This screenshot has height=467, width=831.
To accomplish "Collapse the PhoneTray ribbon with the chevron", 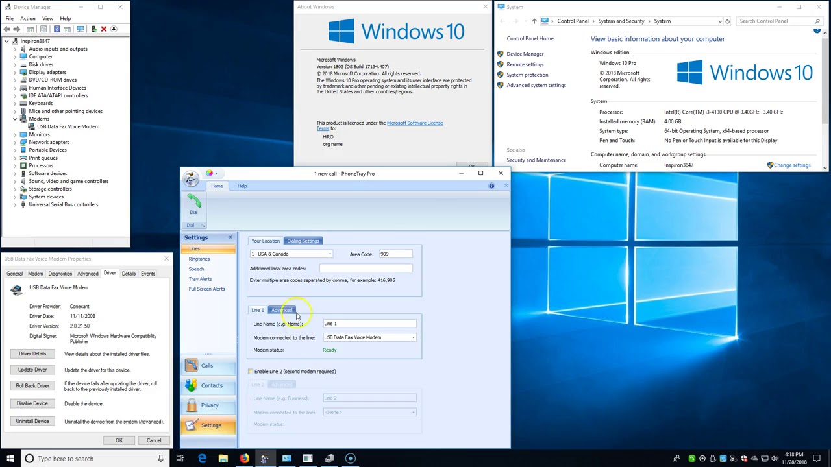I will (x=506, y=186).
